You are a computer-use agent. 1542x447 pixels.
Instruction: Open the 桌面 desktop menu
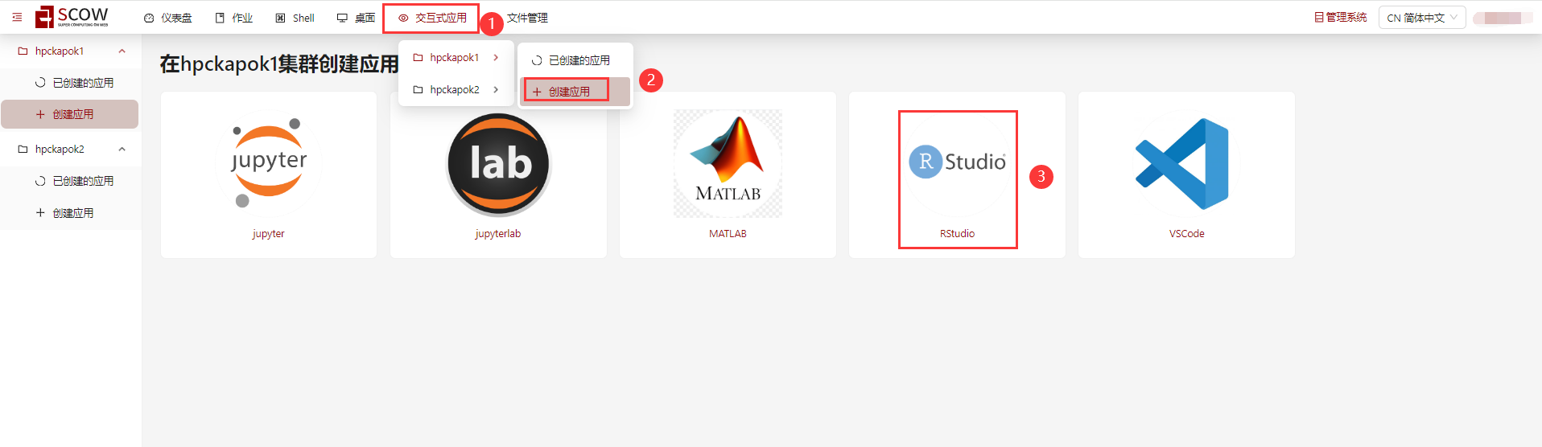(x=356, y=18)
